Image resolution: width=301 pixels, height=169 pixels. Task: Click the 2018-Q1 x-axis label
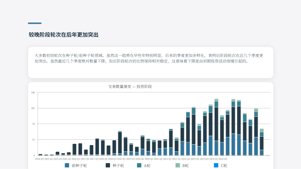click(x=103, y=159)
